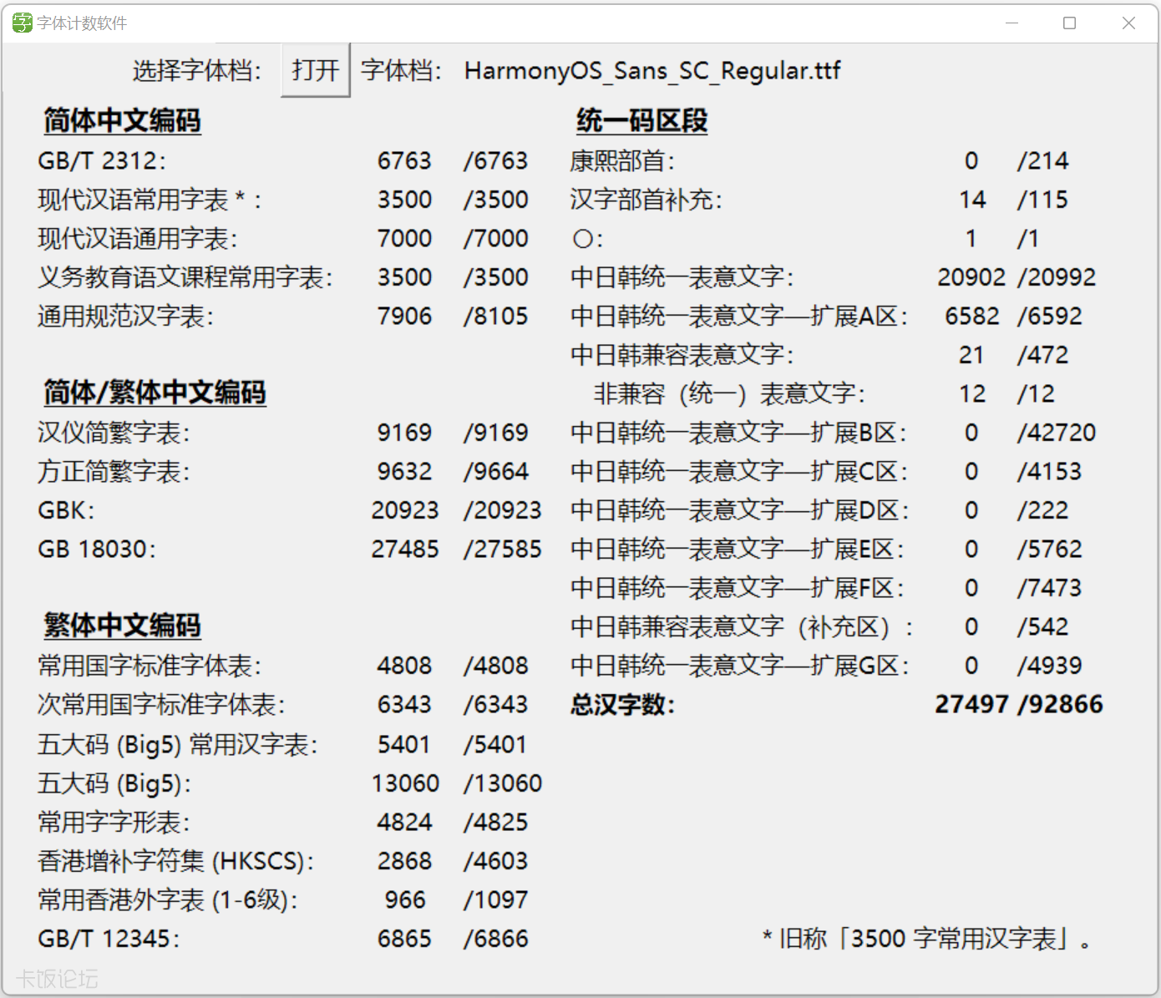The image size is (1161, 998).
Task: Click the /42720 total value
Action: point(1057,433)
